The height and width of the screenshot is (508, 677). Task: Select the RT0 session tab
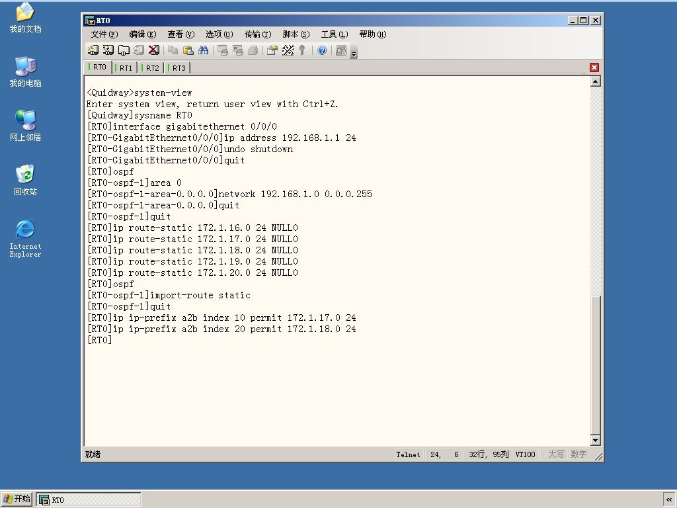pyautogui.click(x=98, y=67)
